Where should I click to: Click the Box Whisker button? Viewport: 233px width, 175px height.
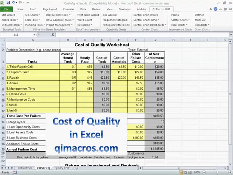tap(110, 15)
